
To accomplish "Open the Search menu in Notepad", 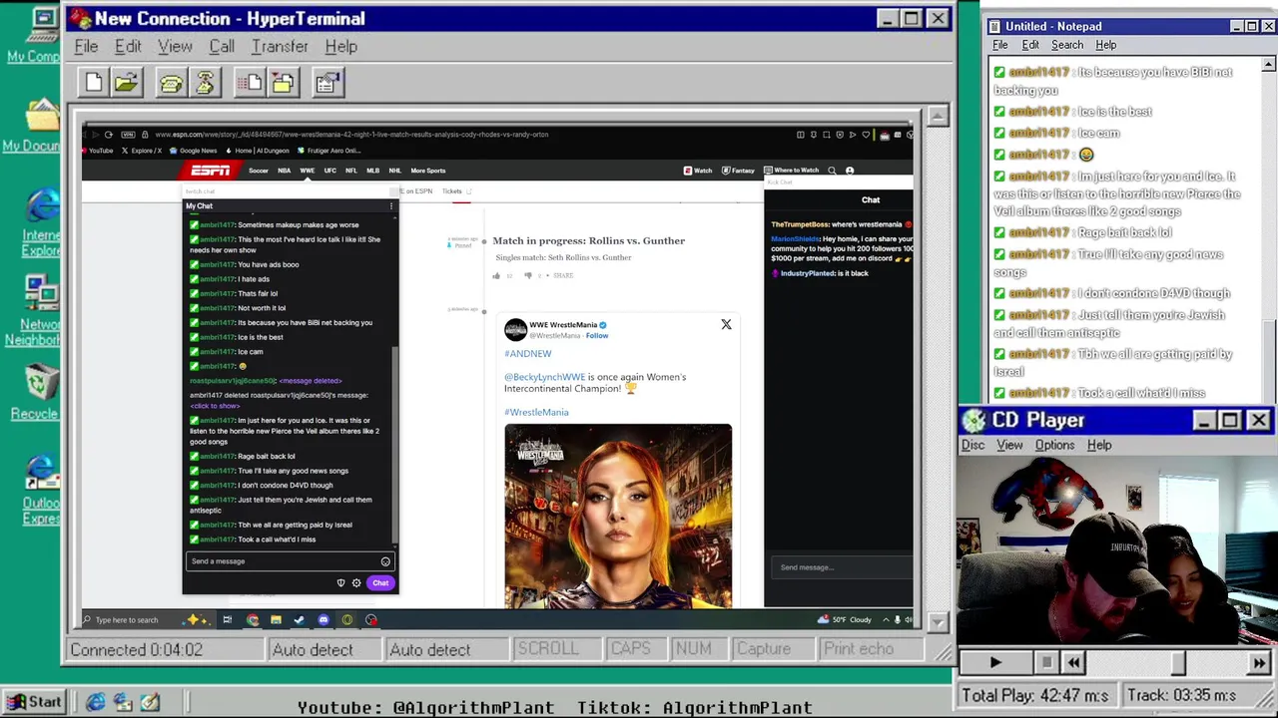I will (1066, 45).
